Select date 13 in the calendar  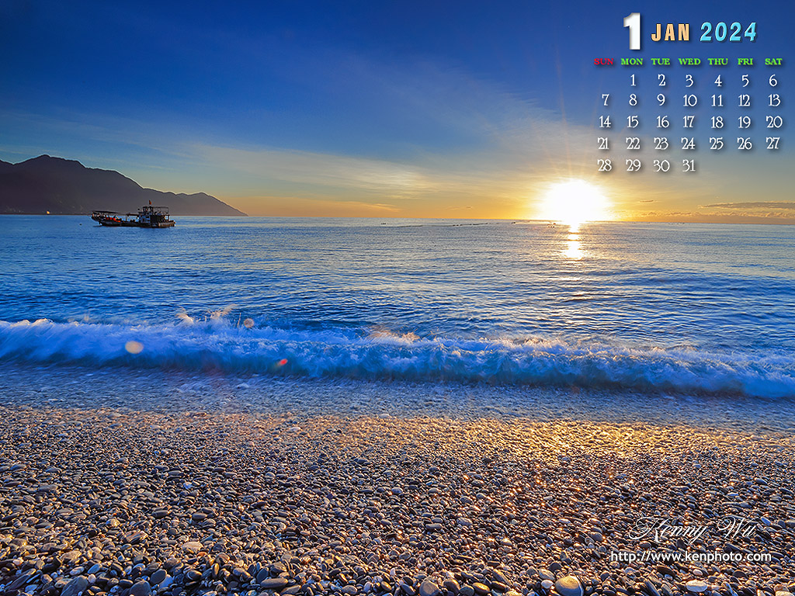tap(774, 100)
